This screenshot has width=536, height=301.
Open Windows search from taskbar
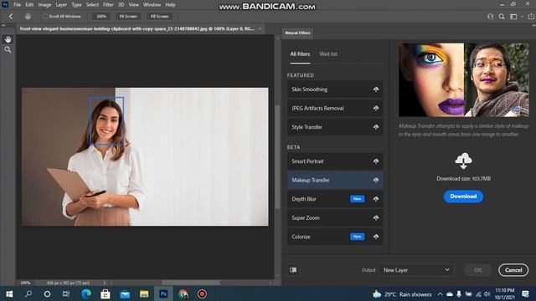tap(28, 293)
